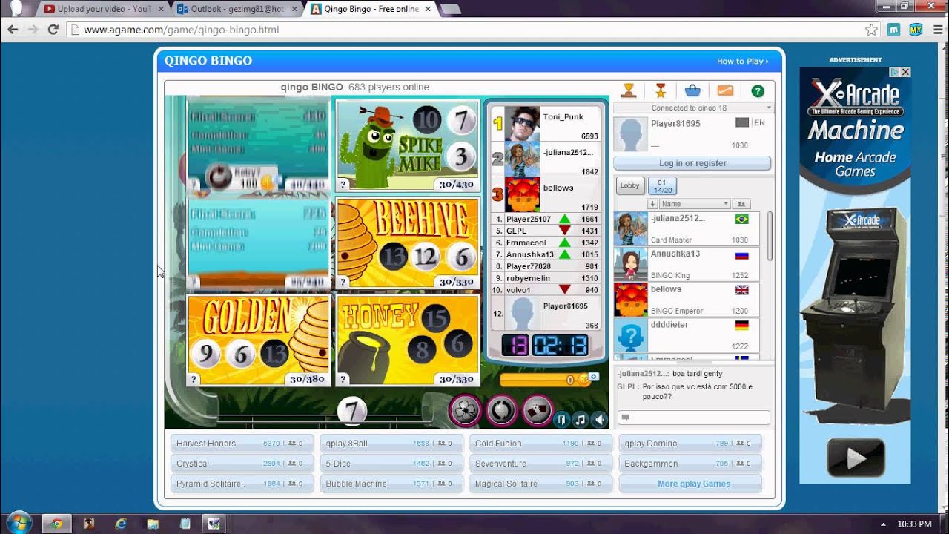Click the orange coin progress bar
The height and width of the screenshot is (534, 949).
pyautogui.click(x=544, y=380)
